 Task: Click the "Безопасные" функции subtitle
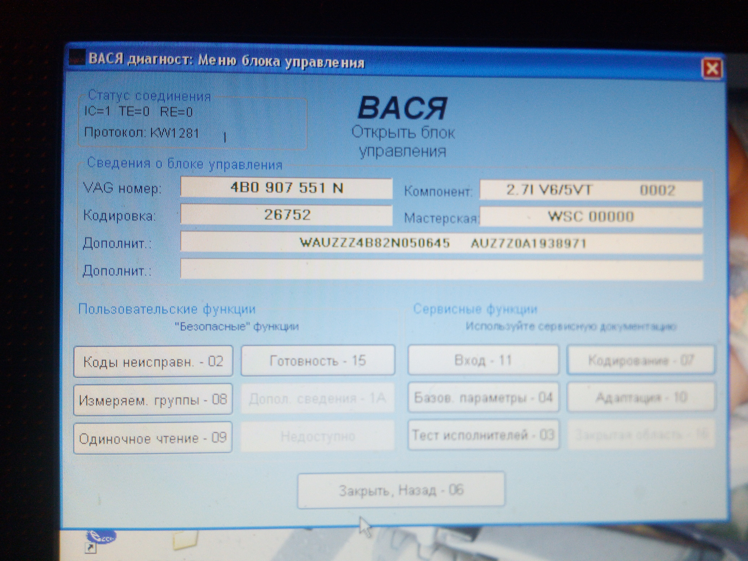coord(237,326)
